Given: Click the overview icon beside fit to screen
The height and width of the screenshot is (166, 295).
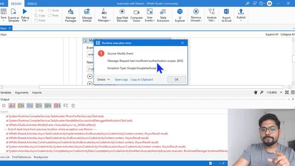Looking at the screenshot, I should [x=293, y=92].
